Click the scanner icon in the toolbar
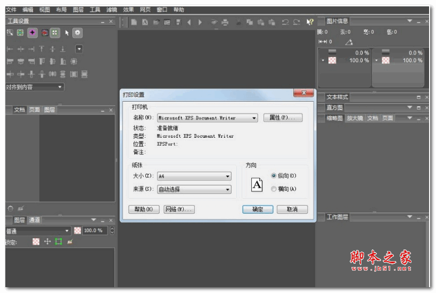 tap(213, 22)
